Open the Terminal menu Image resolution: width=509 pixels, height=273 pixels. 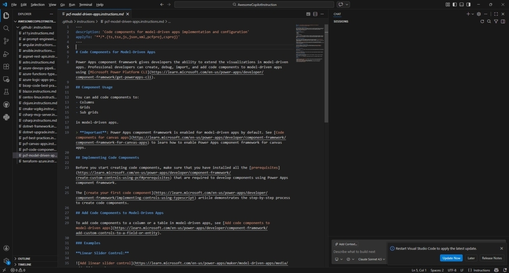point(85,5)
